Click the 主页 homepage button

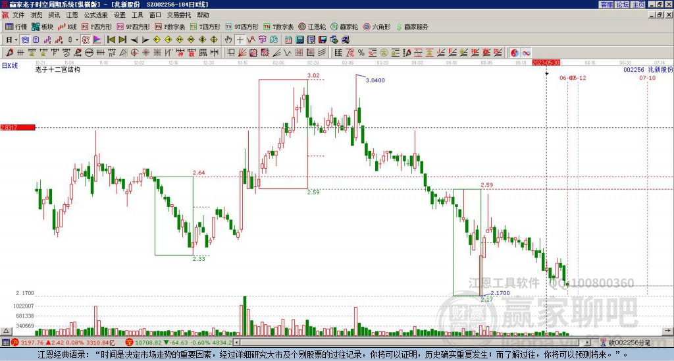tap(638, 5)
